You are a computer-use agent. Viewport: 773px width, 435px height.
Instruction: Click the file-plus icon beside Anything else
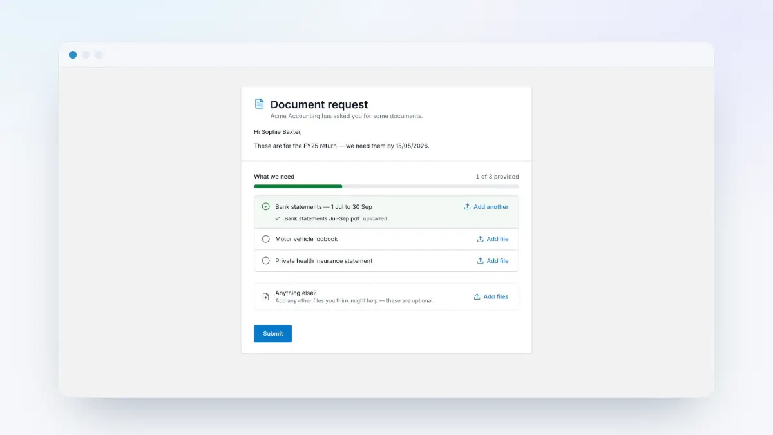click(x=265, y=296)
